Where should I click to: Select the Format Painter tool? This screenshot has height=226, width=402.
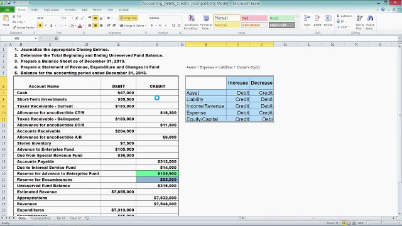click(x=23, y=28)
